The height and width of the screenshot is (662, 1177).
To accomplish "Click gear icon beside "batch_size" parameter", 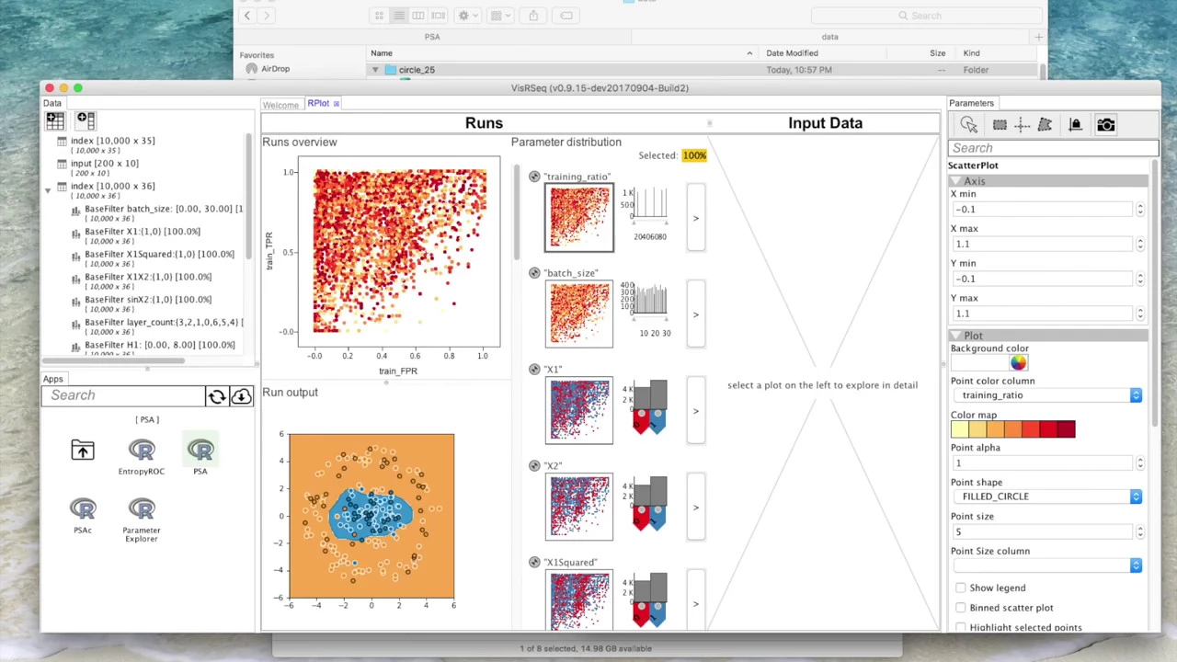I will point(534,273).
